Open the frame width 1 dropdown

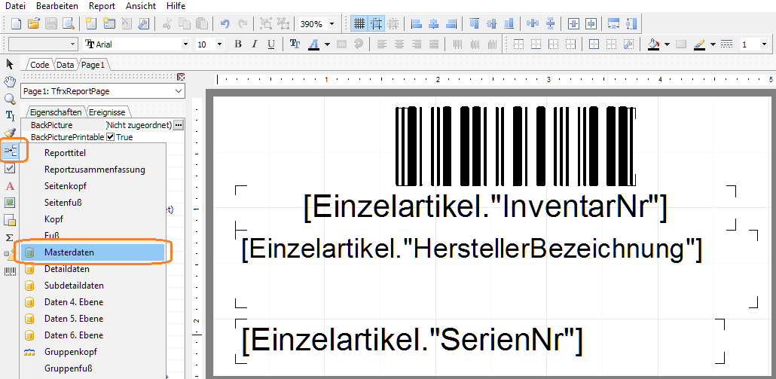click(764, 44)
